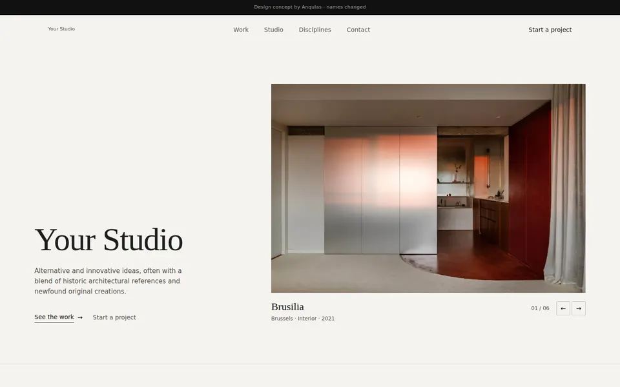620x387 pixels.
Task: Go to next project slide arrow
Action: [579, 308]
